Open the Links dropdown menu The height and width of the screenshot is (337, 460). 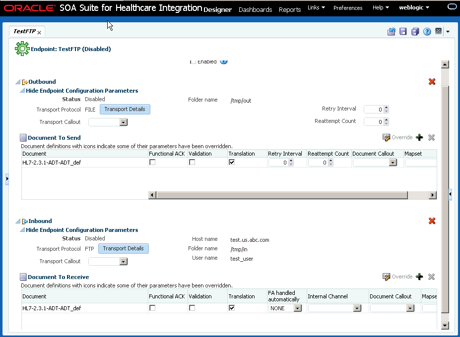pos(316,7)
